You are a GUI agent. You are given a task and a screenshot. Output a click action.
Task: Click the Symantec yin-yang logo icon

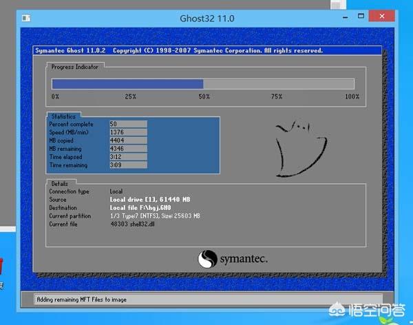(208, 259)
